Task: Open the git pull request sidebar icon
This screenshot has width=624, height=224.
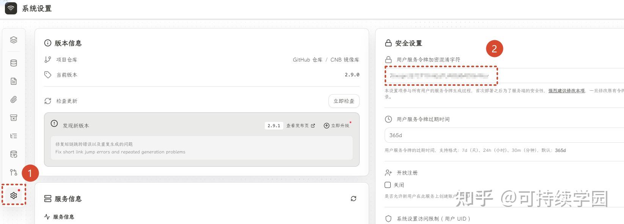Action: pos(14,172)
